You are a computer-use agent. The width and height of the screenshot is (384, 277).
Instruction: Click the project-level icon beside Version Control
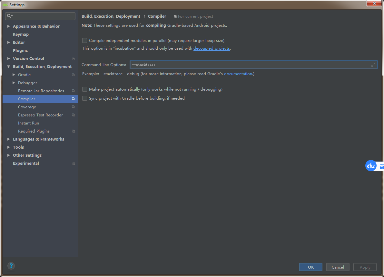(73, 59)
